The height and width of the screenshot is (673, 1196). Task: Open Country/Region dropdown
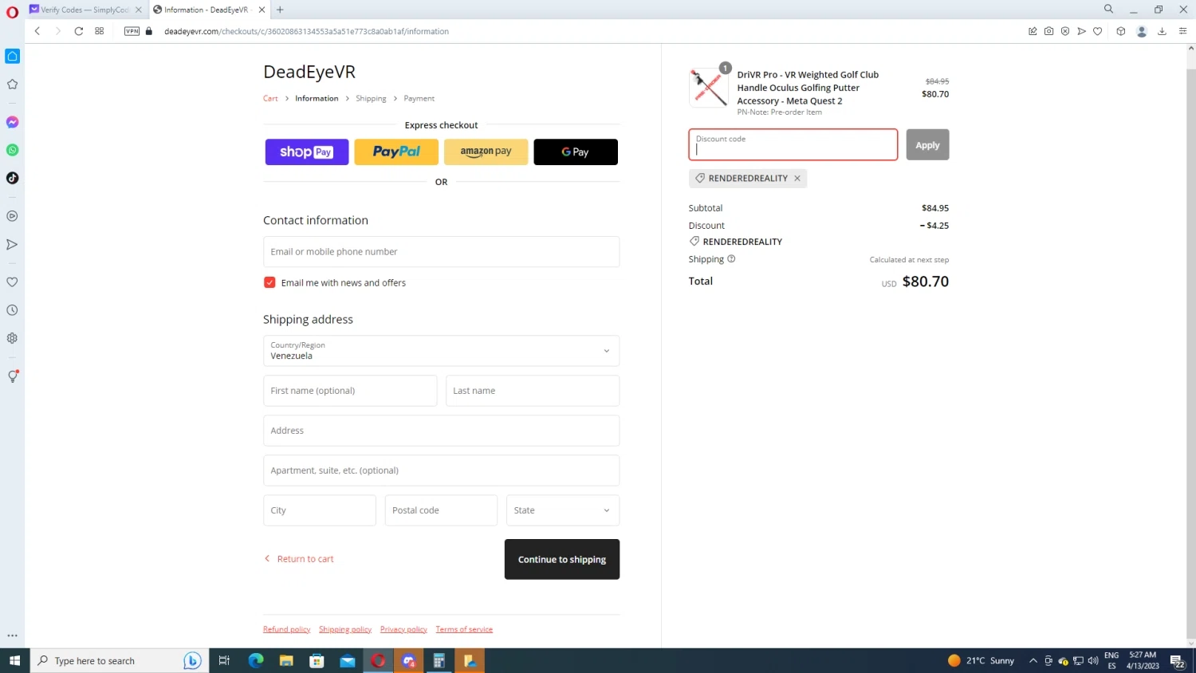(441, 351)
